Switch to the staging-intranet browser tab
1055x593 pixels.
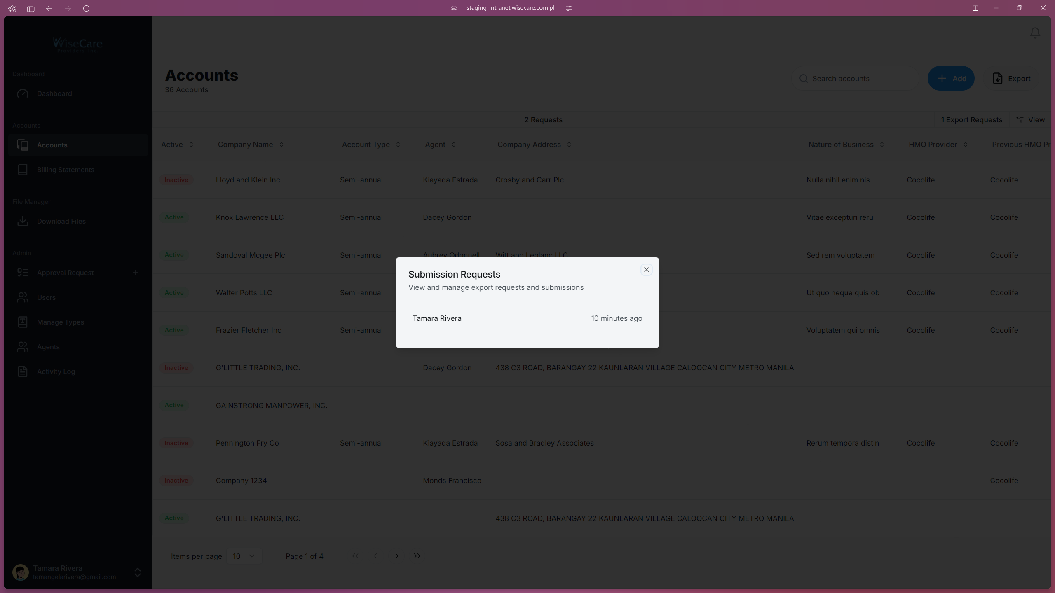pos(511,8)
